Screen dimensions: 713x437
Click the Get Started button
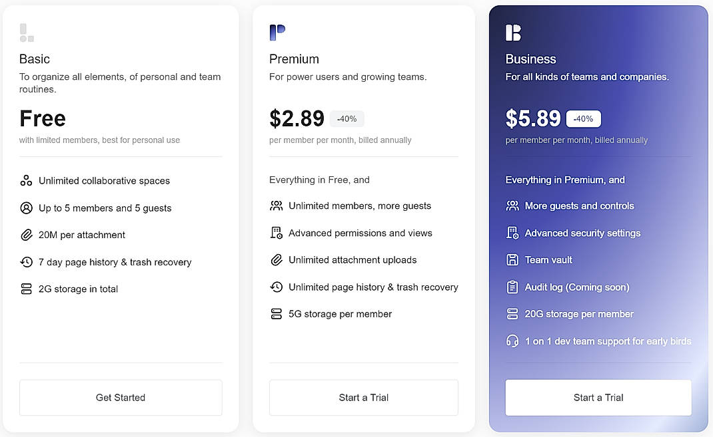click(x=121, y=397)
